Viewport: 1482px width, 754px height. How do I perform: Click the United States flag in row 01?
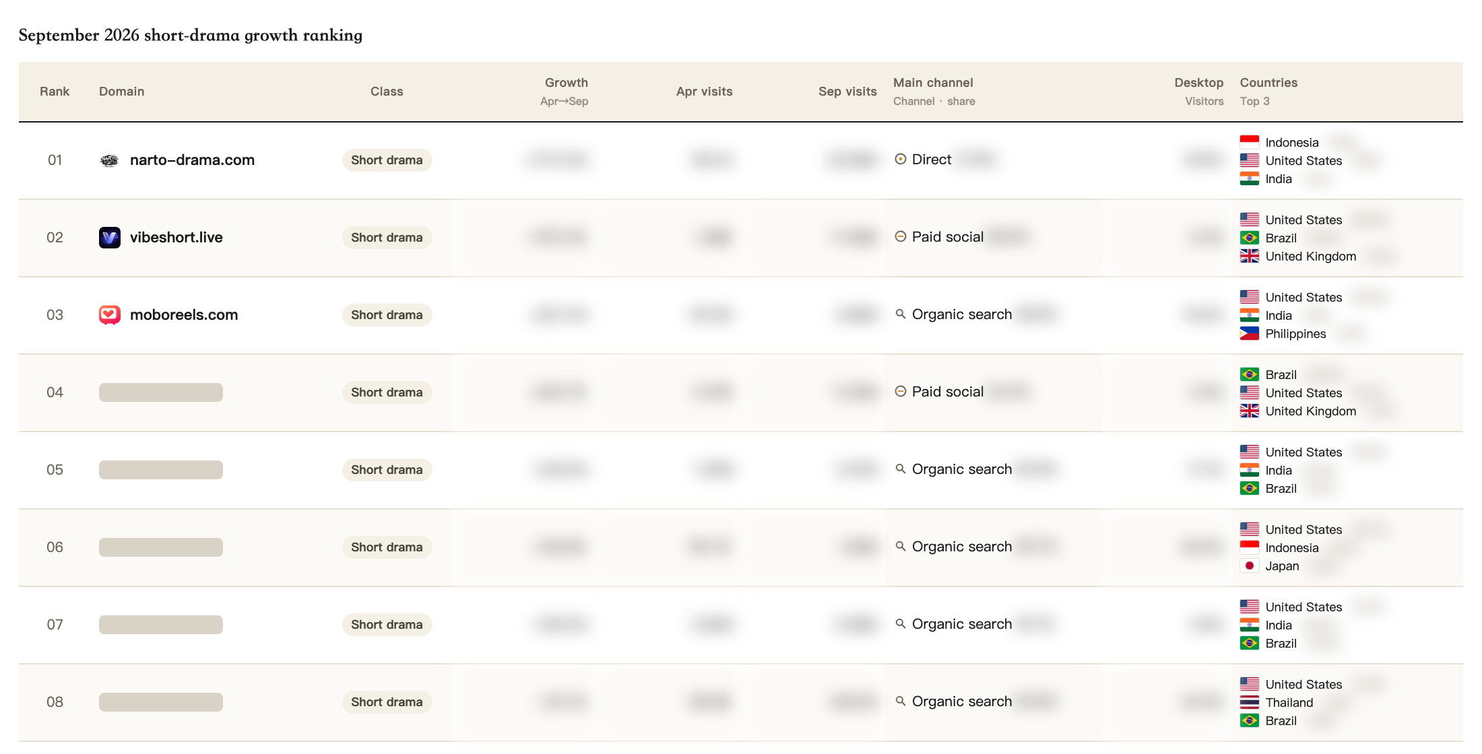[1250, 160]
